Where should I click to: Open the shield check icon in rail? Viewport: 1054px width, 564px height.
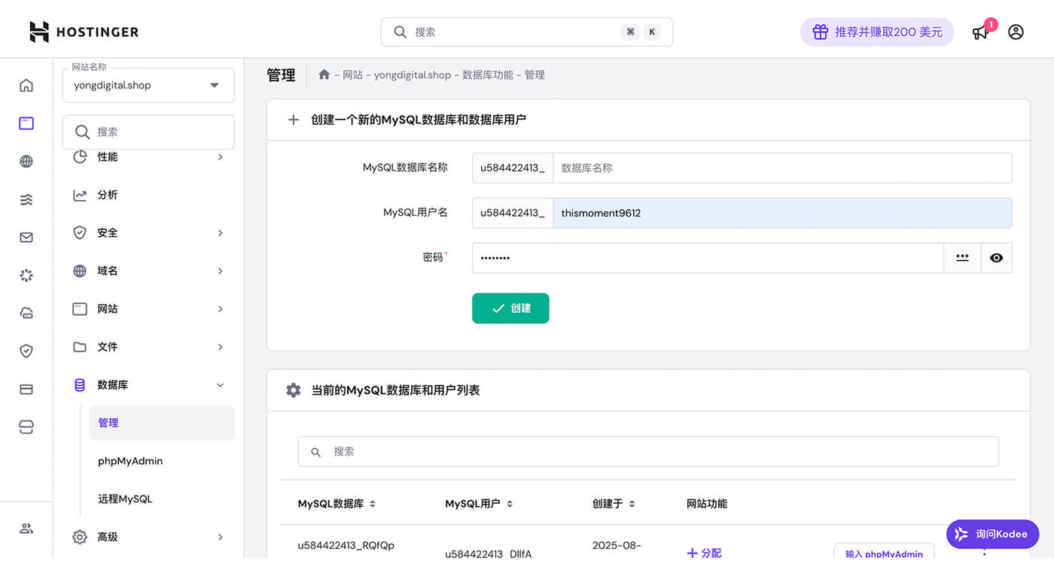click(26, 350)
